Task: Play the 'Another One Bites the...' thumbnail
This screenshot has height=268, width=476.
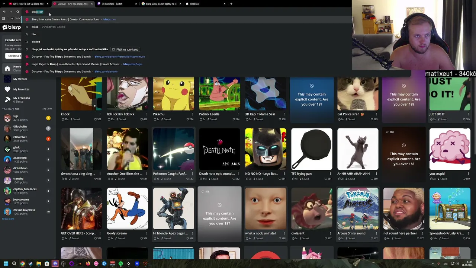Action: (x=127, y=149)
